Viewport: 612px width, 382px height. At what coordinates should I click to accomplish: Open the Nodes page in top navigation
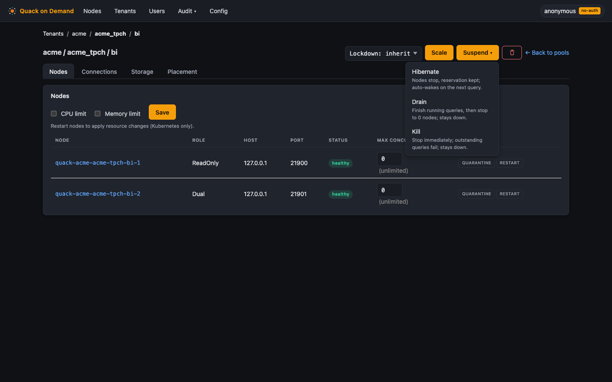tap(92, 11)
